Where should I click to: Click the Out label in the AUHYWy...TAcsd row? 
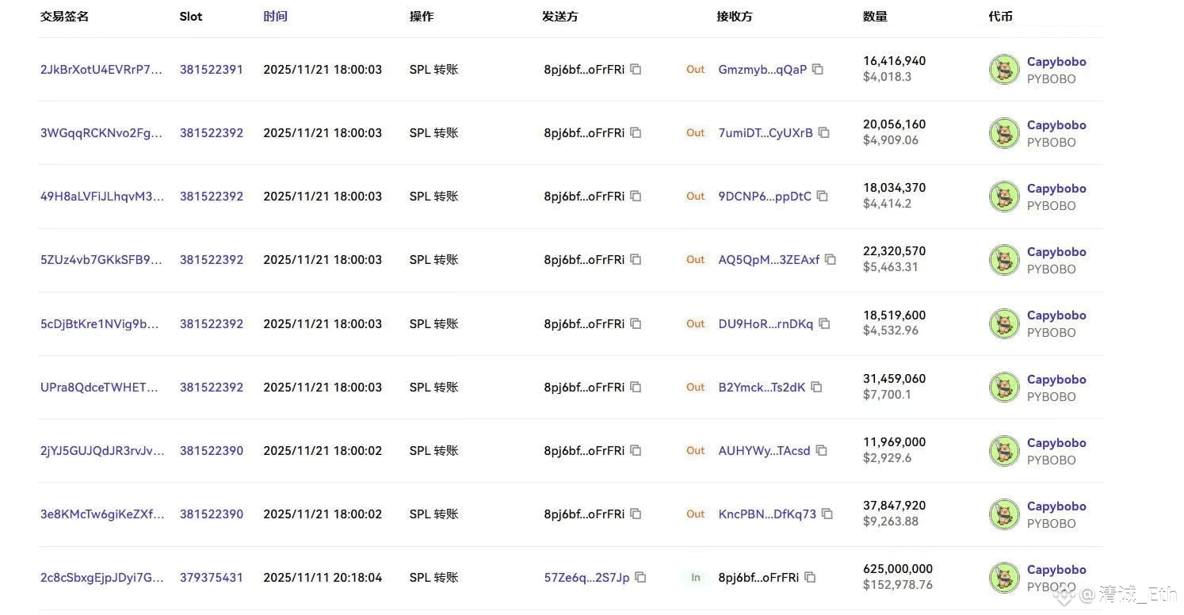(695, 450)
